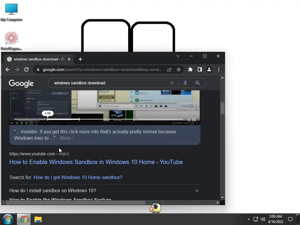Open the Chrome profile menu
This screenshot has height=225, width=300.
[x=209, y=69]
